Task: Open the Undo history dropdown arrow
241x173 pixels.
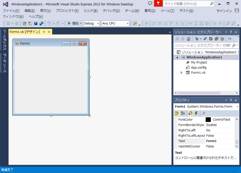Action: 54,24
